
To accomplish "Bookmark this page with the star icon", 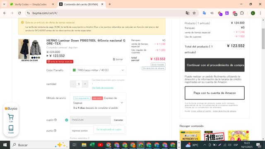I will tap(194, 13).
